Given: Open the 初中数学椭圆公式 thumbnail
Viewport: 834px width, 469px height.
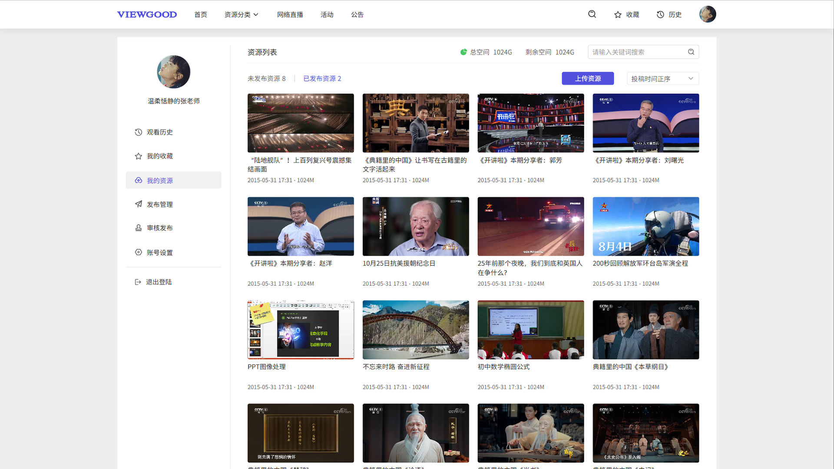Looking at the screenshot, I should (x=531, y=330).
